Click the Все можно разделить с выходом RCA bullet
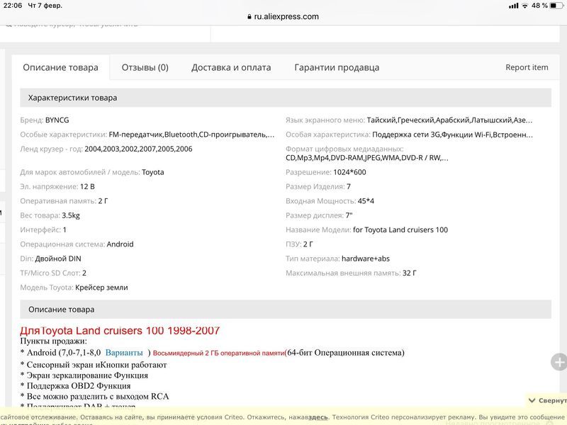The height and width of the screenshot is (425, 567). 95,396
